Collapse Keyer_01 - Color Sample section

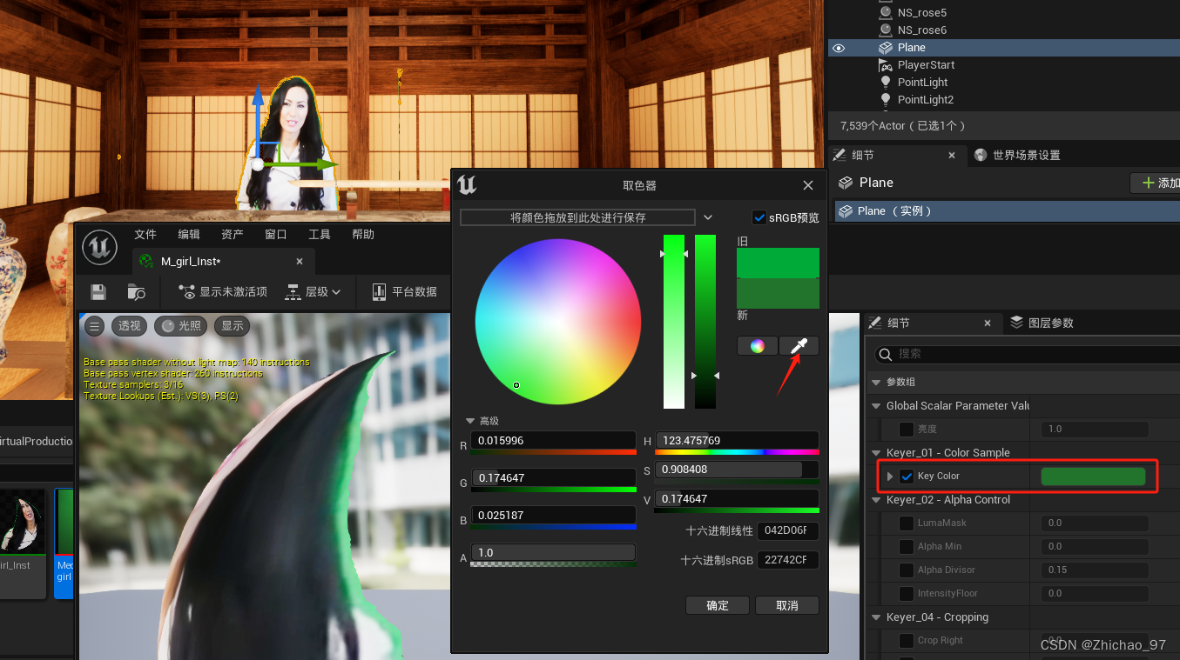(x=876, y=453)
